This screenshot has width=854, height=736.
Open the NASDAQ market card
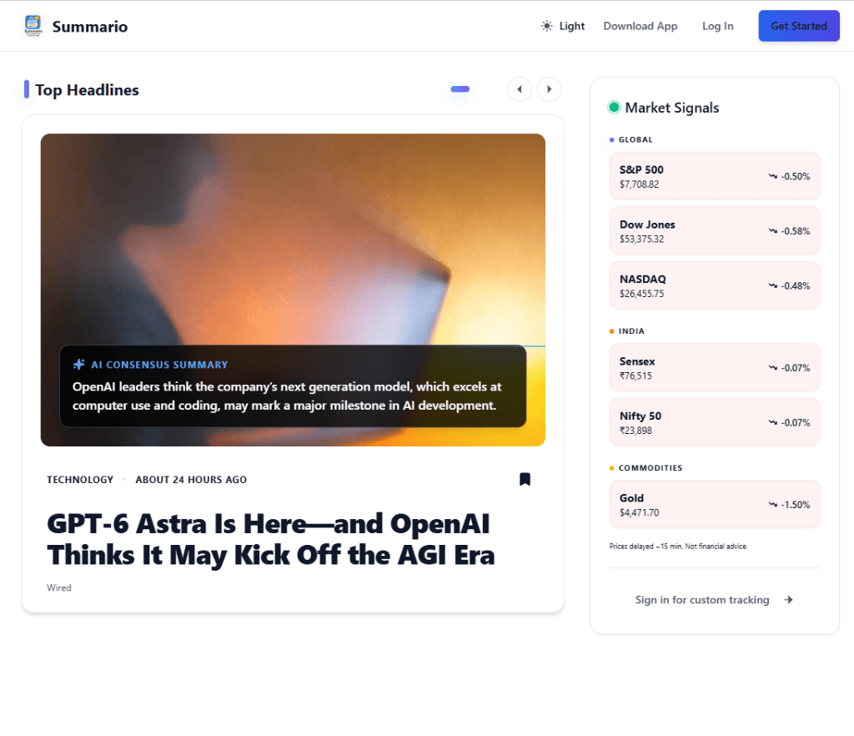(x=715, y=285)
